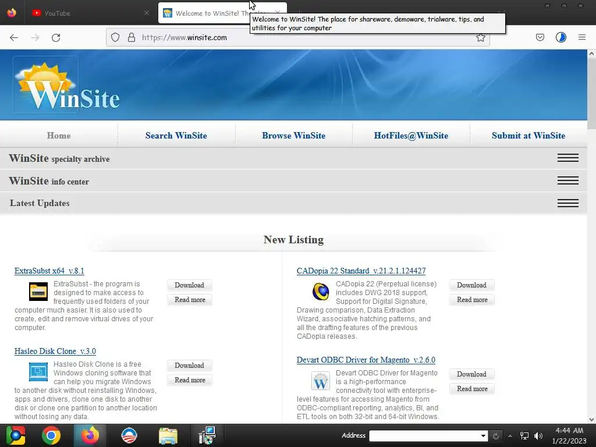
Task: Click the Hasleo Disk Clone v.3.0 link
Action: pyautogui.click(x=55, y=351)
